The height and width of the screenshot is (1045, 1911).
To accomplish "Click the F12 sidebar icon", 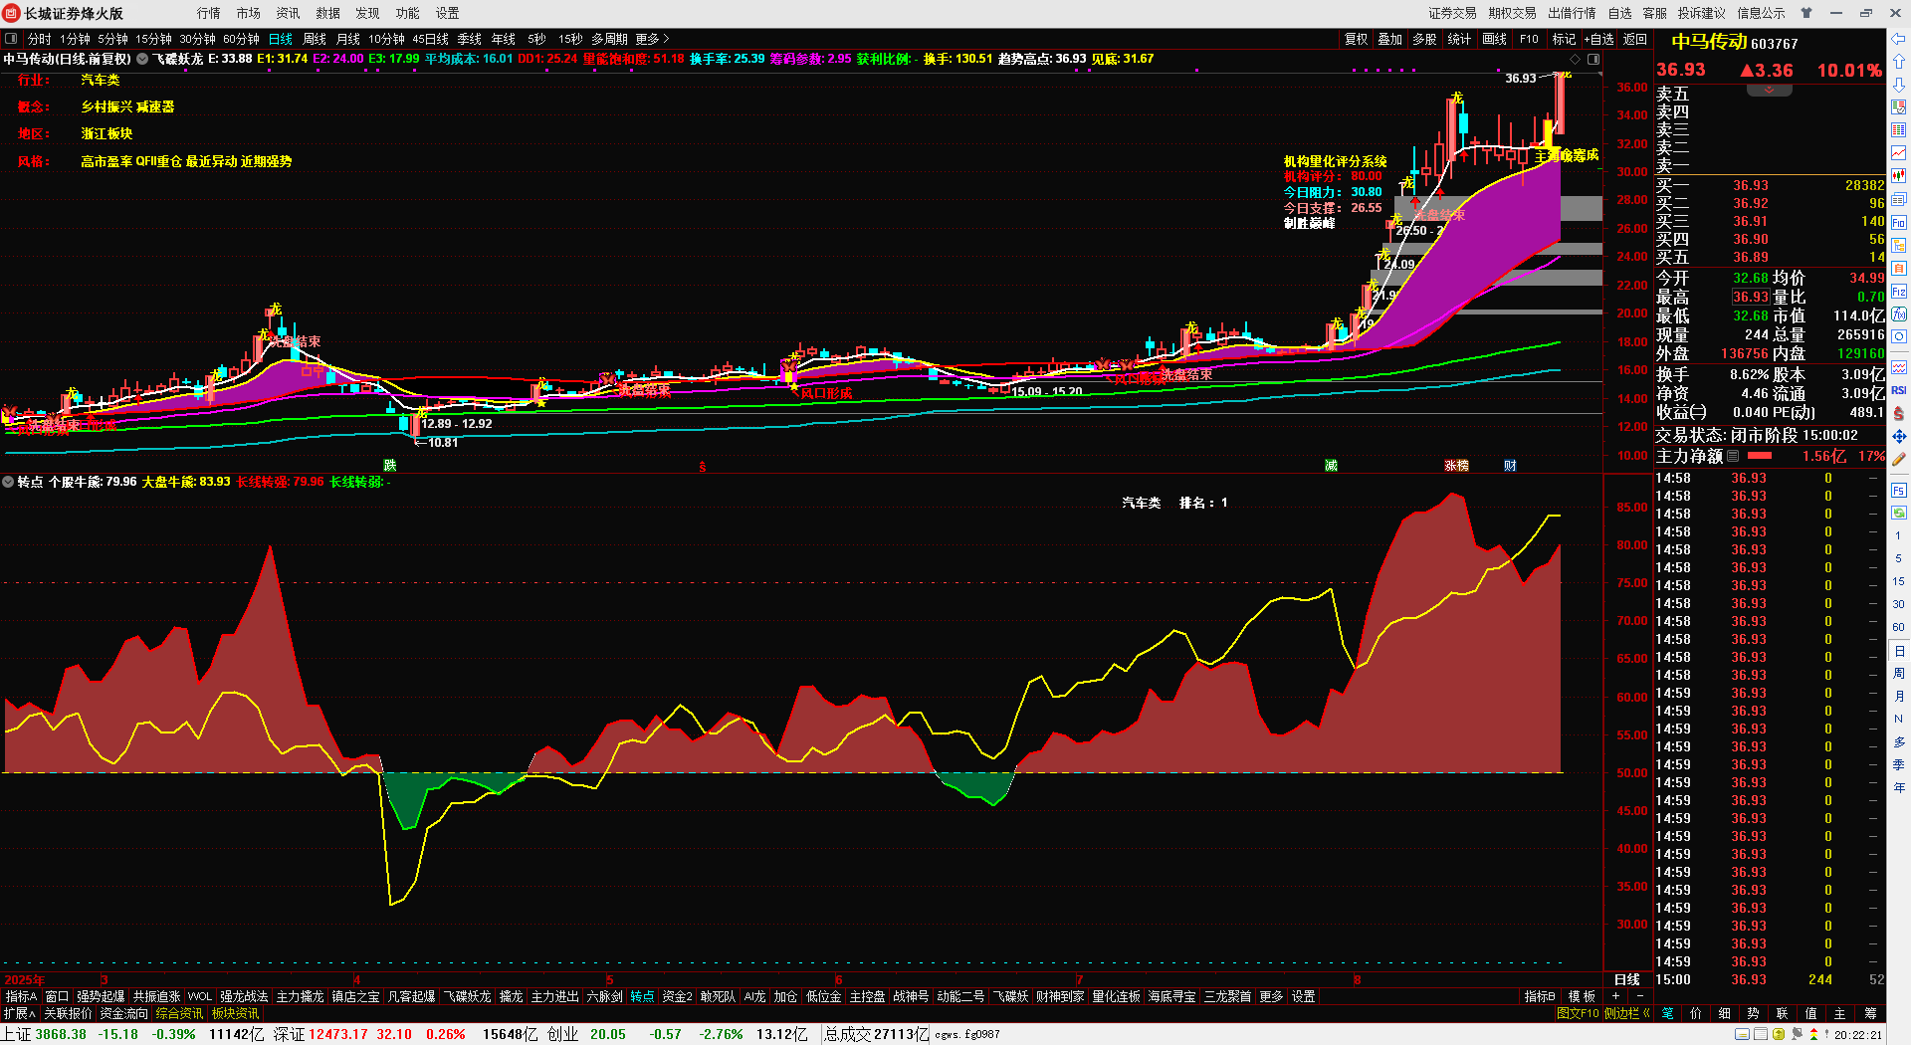I will pos(1899,292).
